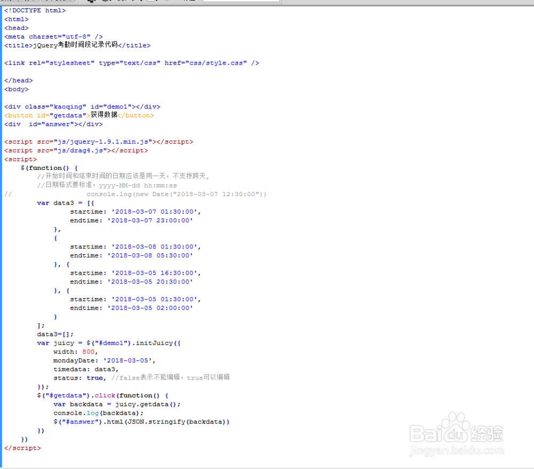The height and width of the screenshot is (469, 534).
Task: Click the closing </head> tag
Action: click(x=18, y=80)
